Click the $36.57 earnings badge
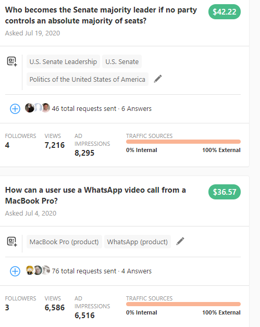This screenshot has width=260, height=327. (x=225, y=192)
